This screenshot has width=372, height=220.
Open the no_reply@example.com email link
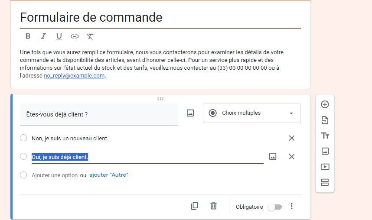click(x=74, y=76)
